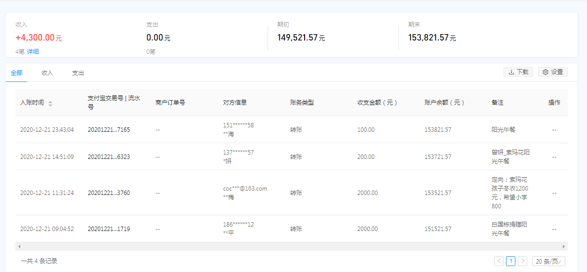Sort by 入账时间 column arrows
Image resolution: width=587 pixels, height=272 pixels.
(x=50, y=103)
